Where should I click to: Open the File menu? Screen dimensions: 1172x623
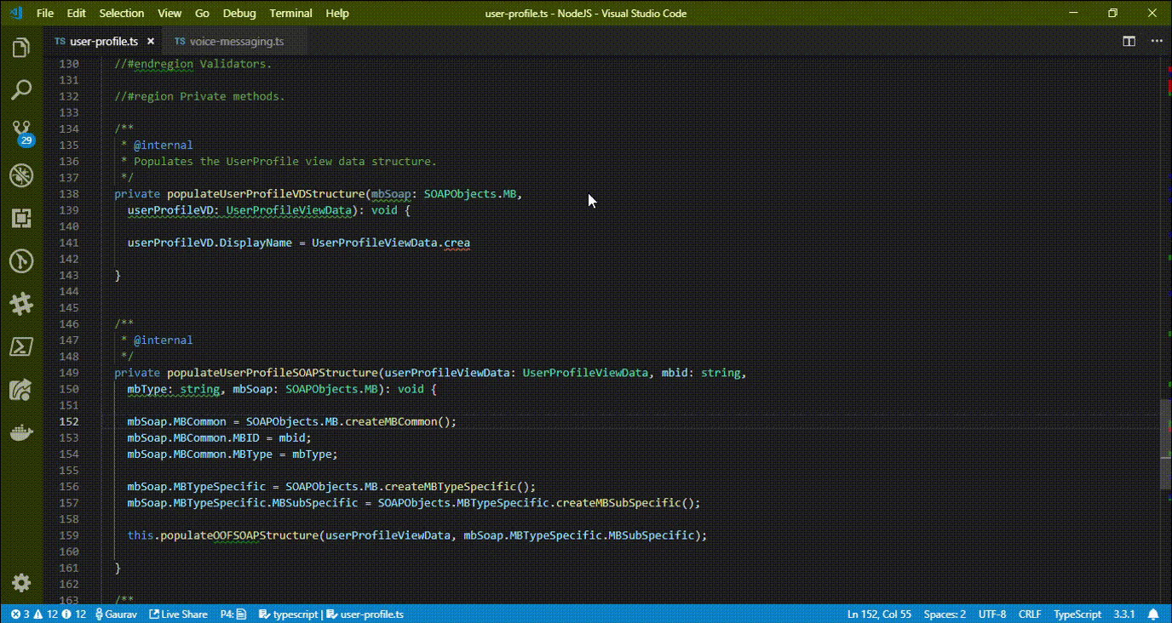tap(45, 13)
